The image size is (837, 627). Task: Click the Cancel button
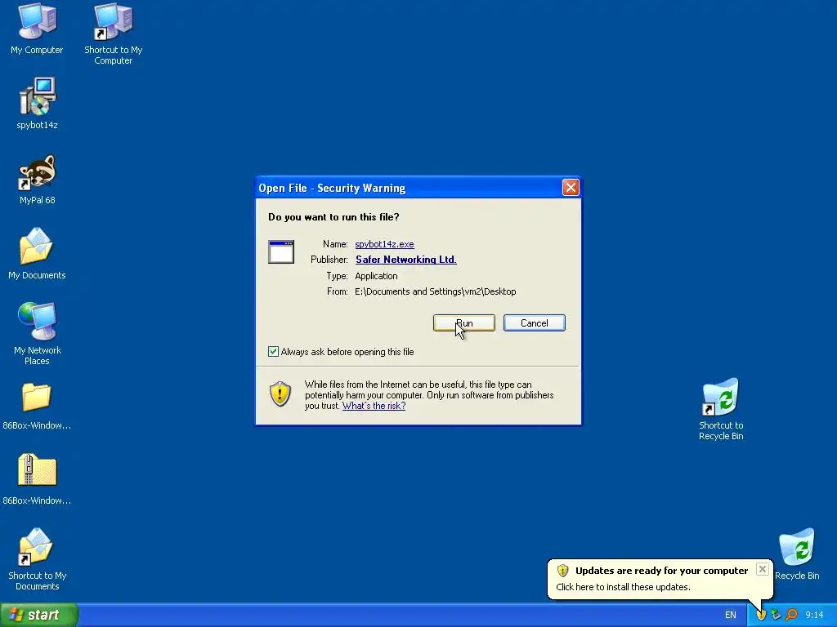click(x=535, y=323)
